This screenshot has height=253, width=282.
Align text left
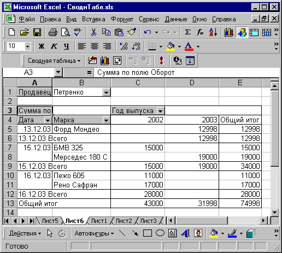tap(82, 46)
